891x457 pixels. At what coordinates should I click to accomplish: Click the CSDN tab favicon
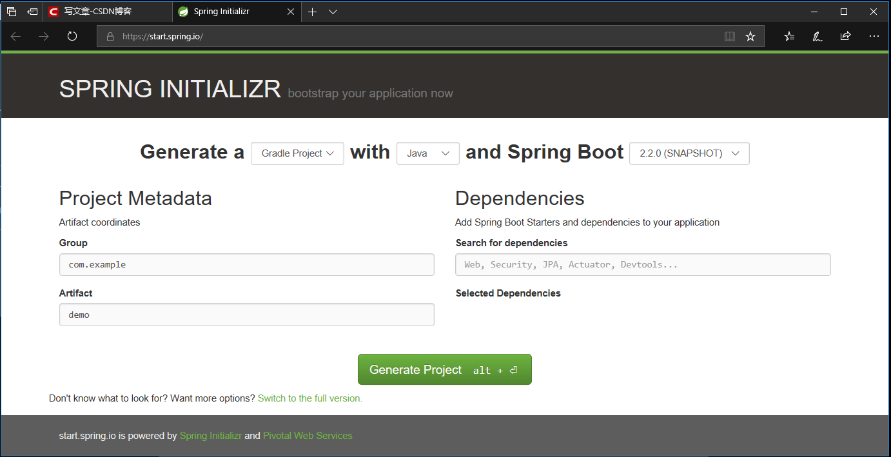point(54,12)
